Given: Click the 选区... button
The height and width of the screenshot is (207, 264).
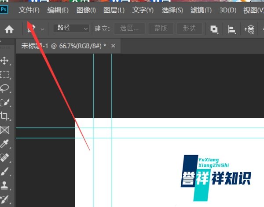Looking at the screenshot, I should pos(129,29).
